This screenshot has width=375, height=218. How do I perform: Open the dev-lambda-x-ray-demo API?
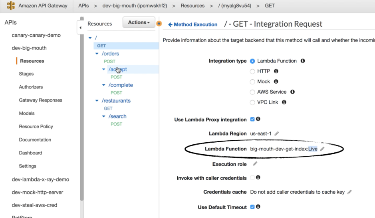point(40,179)
